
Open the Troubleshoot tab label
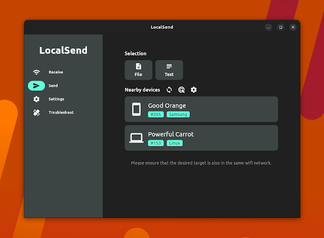[61, 112]
